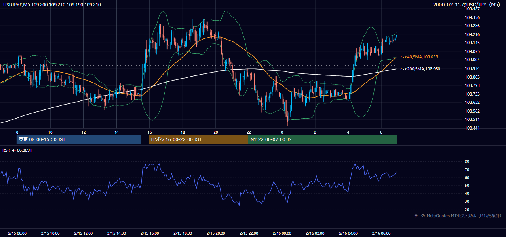
Task: Click hour mark 0 under the price chart
Action: tap(282, 132)
